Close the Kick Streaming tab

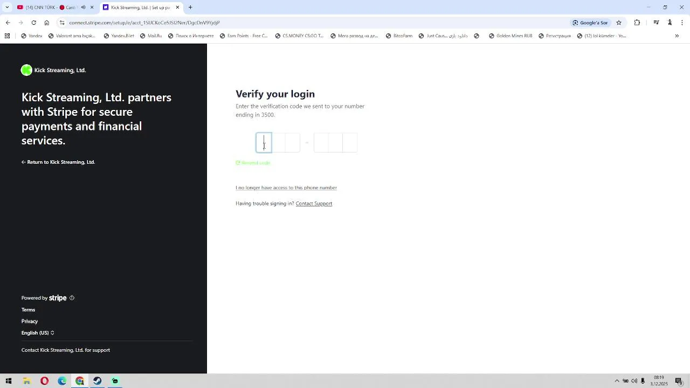click(x=177, y=8)
